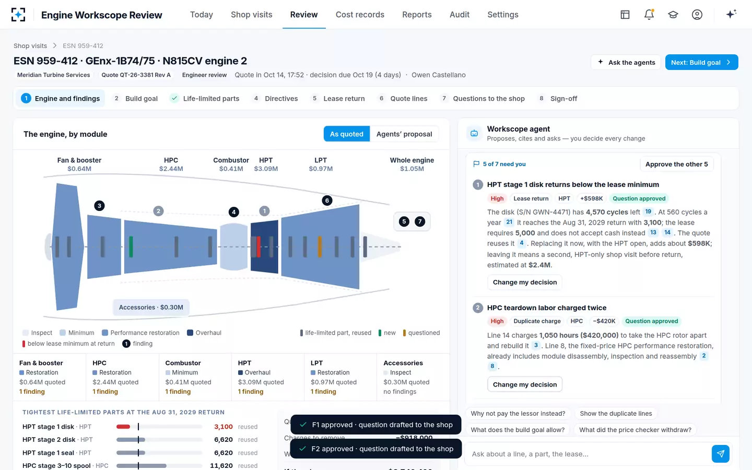Go to Cost records tab

(x=360, y=15)
